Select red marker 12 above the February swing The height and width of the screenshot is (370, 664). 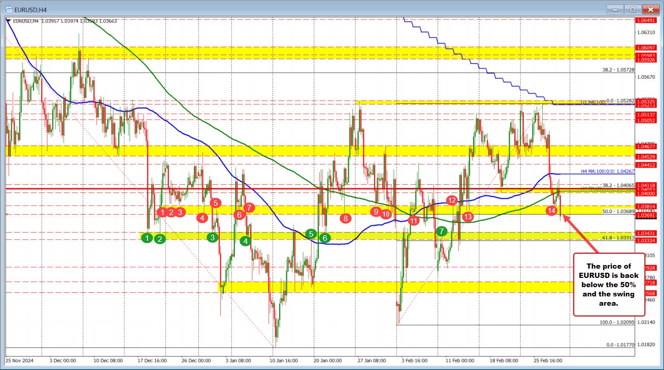pos(453,201)
